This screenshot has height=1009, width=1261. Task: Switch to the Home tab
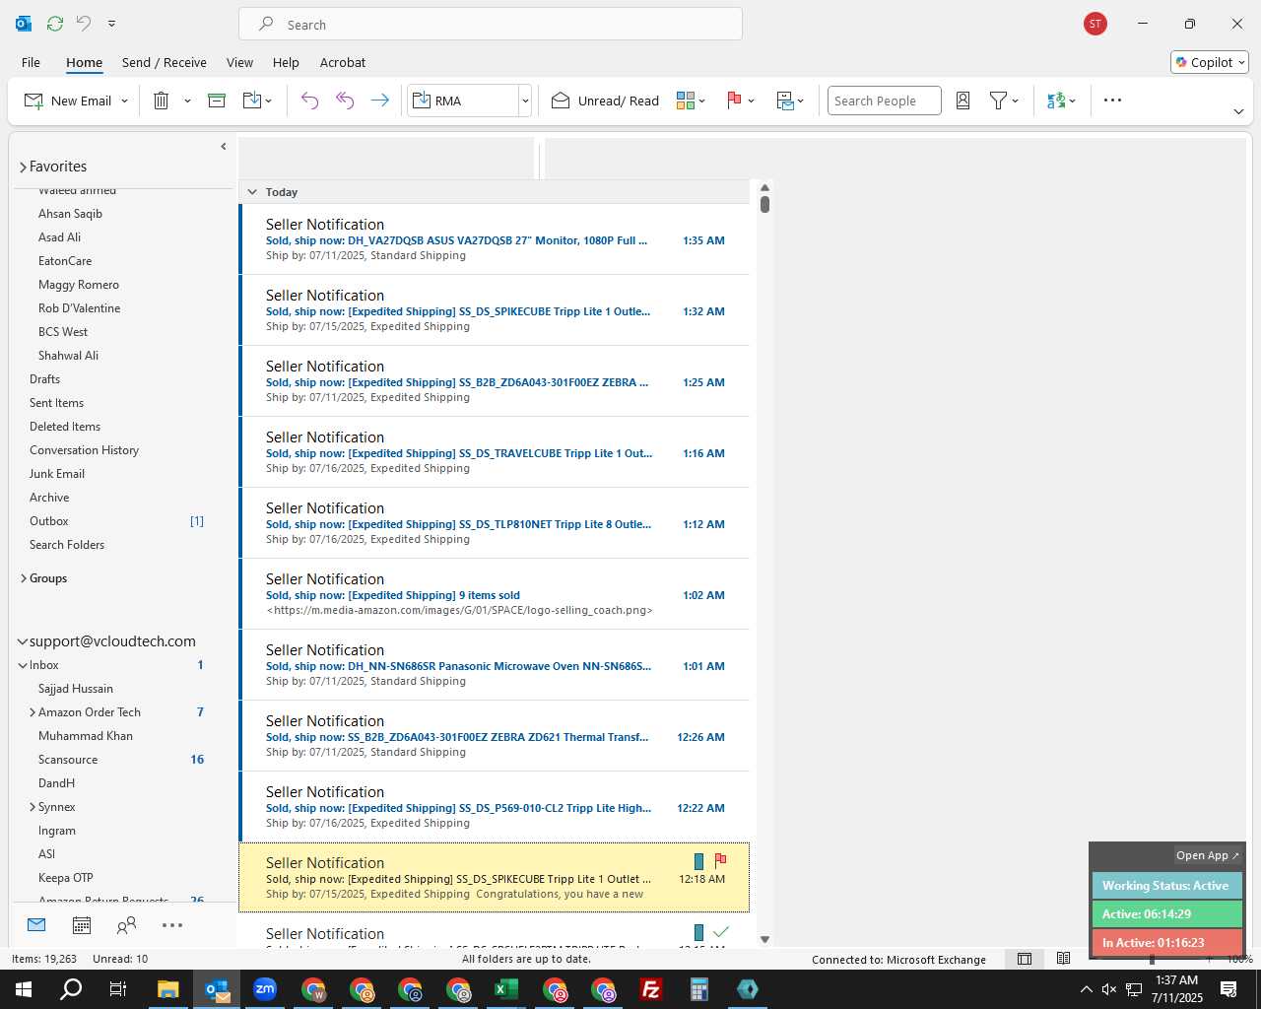[84, 62]
